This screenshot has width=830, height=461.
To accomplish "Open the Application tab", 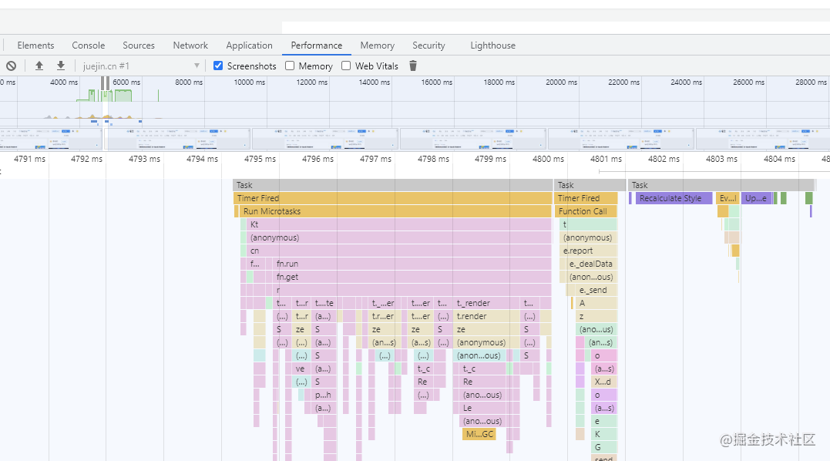I will 249,45.
